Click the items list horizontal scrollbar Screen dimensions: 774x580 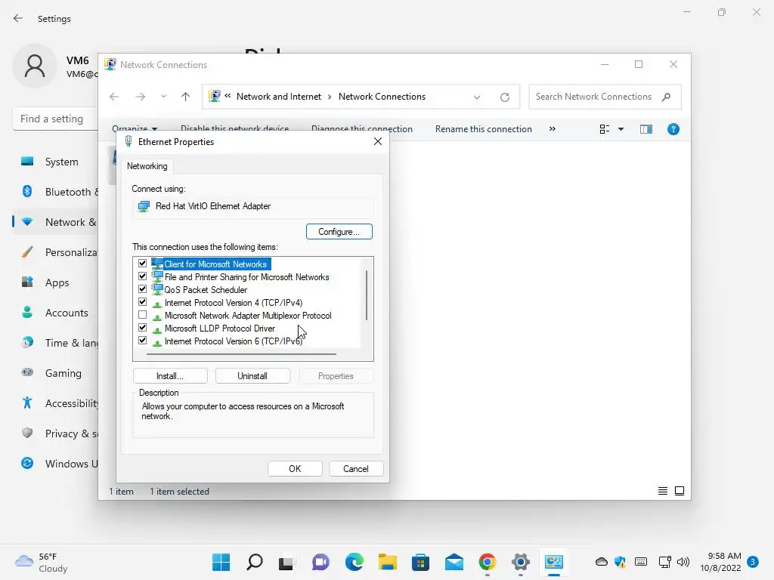tap(241, 353)
